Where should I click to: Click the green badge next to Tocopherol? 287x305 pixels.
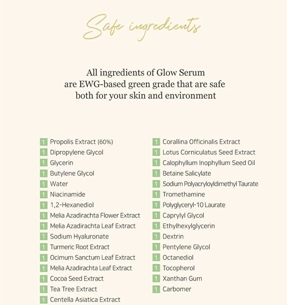pyautogui.click(x=156, y=268)
